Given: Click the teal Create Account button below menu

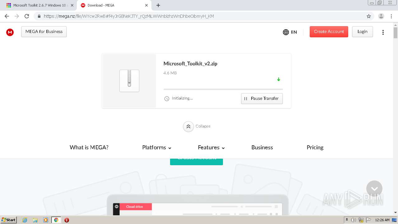Looking at the screenshot, I should [x=197, y=162].
